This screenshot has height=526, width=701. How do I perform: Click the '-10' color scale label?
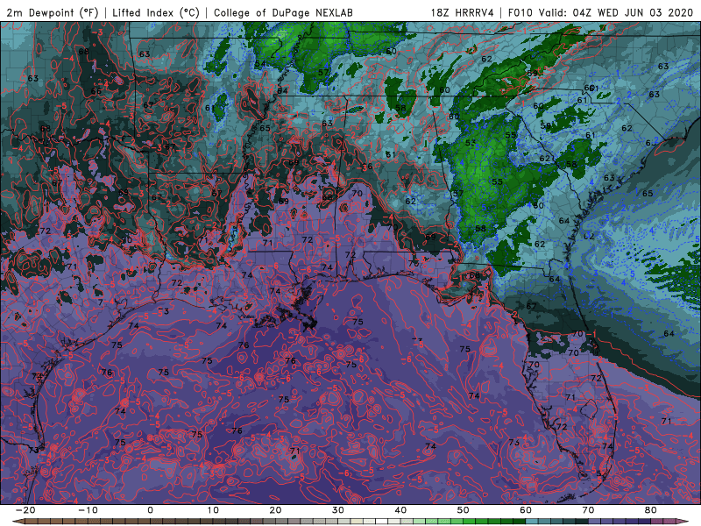pos(88,510)
